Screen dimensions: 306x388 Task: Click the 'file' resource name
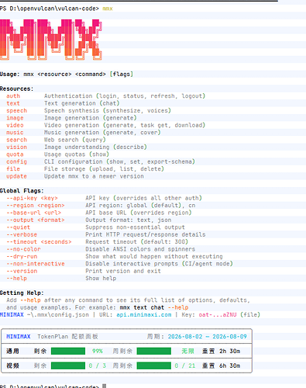(13, 169)
